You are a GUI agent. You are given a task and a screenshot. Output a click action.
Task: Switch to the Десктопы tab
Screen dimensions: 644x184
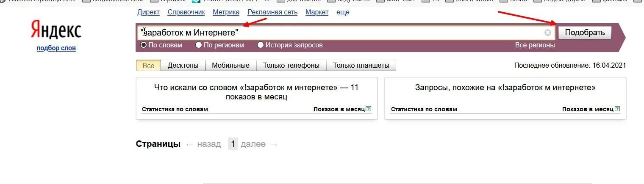[183, 66]
